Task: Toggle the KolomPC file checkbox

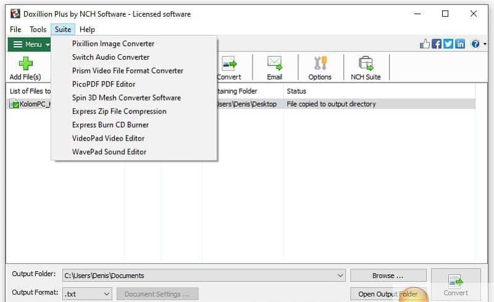Action: coord(16,105)
